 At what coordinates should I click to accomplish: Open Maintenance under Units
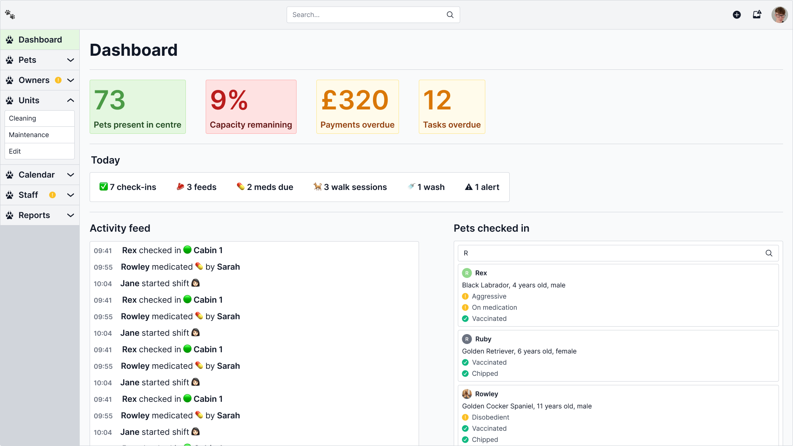tap(29, 135)
